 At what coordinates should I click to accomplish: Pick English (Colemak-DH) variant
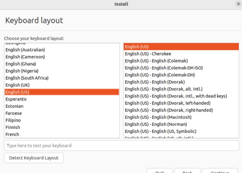181,75
